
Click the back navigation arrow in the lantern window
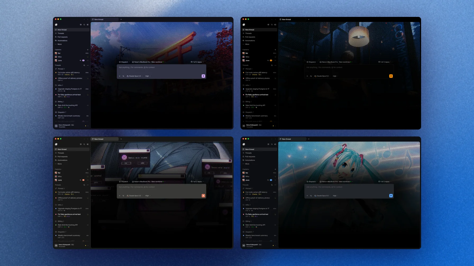click(272, 19)
